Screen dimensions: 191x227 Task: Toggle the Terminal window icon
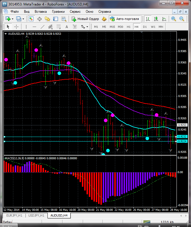tap(56, 19)
